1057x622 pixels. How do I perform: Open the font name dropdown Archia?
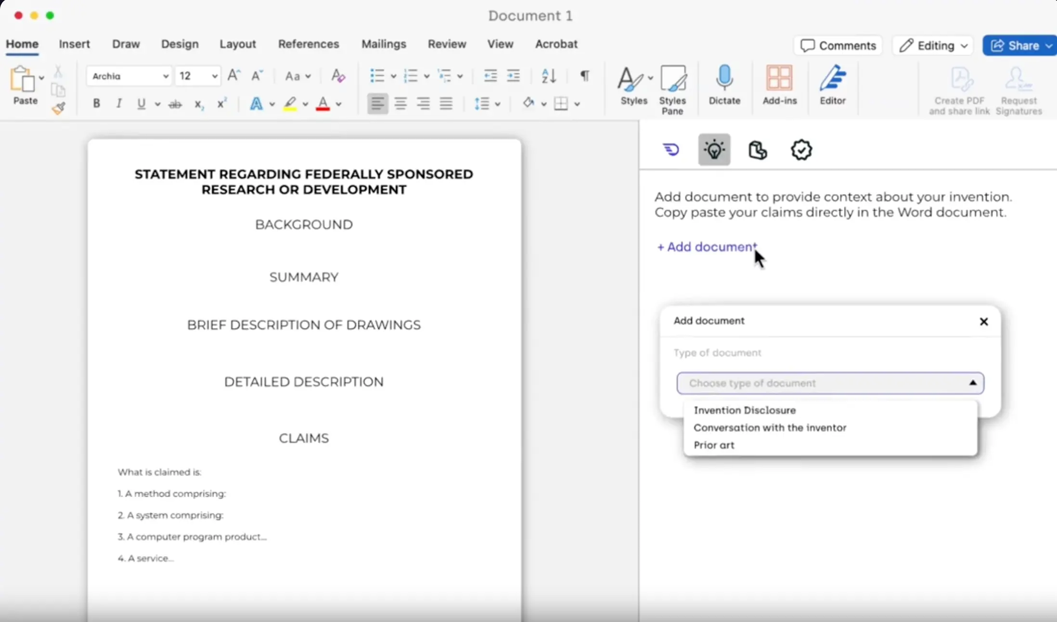[x=129, y=76]
